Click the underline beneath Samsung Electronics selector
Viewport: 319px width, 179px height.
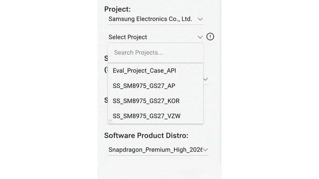pyautogui.click(x=156, y=25)
